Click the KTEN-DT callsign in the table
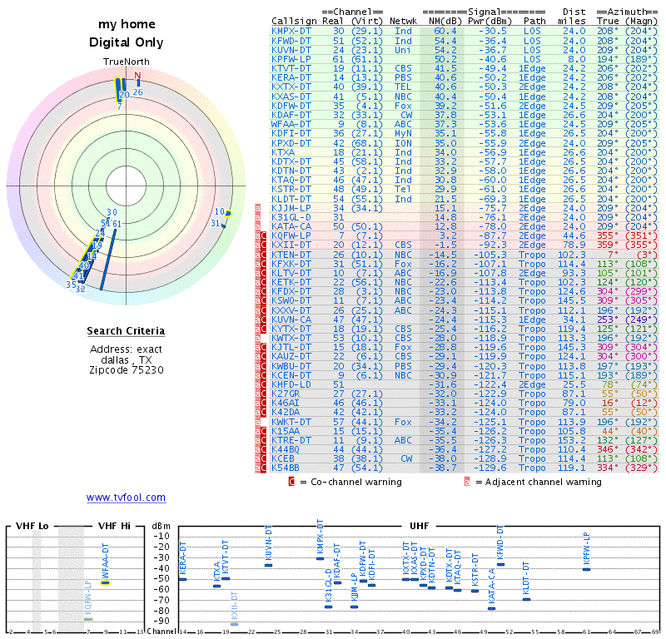Viewport: 666px width, 639px height. pos(291,255)
